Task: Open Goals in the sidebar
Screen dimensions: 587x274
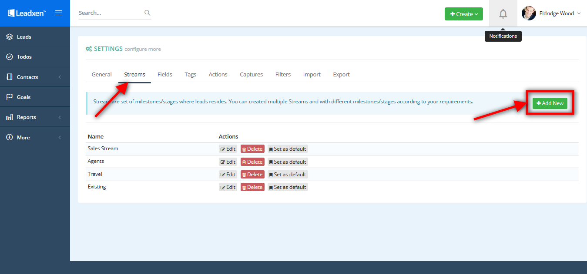Action: click(x=35, y=97)
